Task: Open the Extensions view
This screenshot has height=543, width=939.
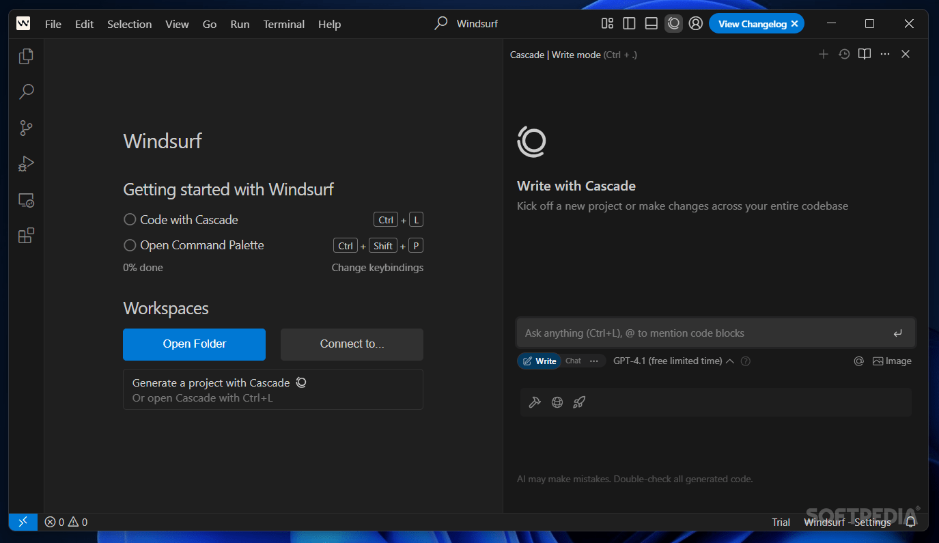Action: (26, 236)
